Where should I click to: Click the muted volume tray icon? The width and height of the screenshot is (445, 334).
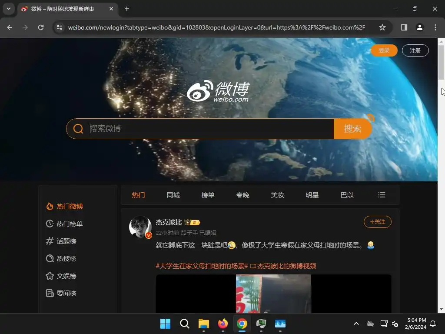395,324
